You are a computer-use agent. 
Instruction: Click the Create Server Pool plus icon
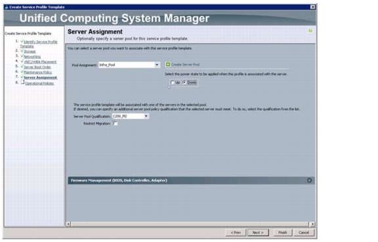pyautogui.click(x=168, y=64)
